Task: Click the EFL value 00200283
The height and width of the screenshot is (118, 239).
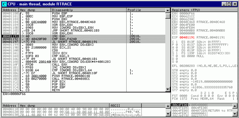Action: click(187, 66)
